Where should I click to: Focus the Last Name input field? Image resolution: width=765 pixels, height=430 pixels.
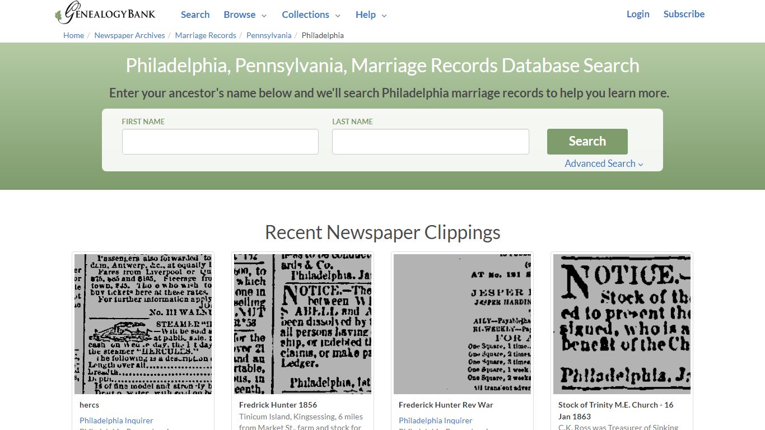430,142
